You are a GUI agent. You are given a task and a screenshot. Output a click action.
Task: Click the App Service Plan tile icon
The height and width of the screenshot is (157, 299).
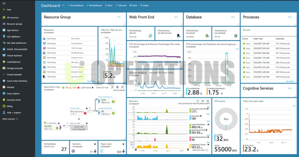[179, 36]
